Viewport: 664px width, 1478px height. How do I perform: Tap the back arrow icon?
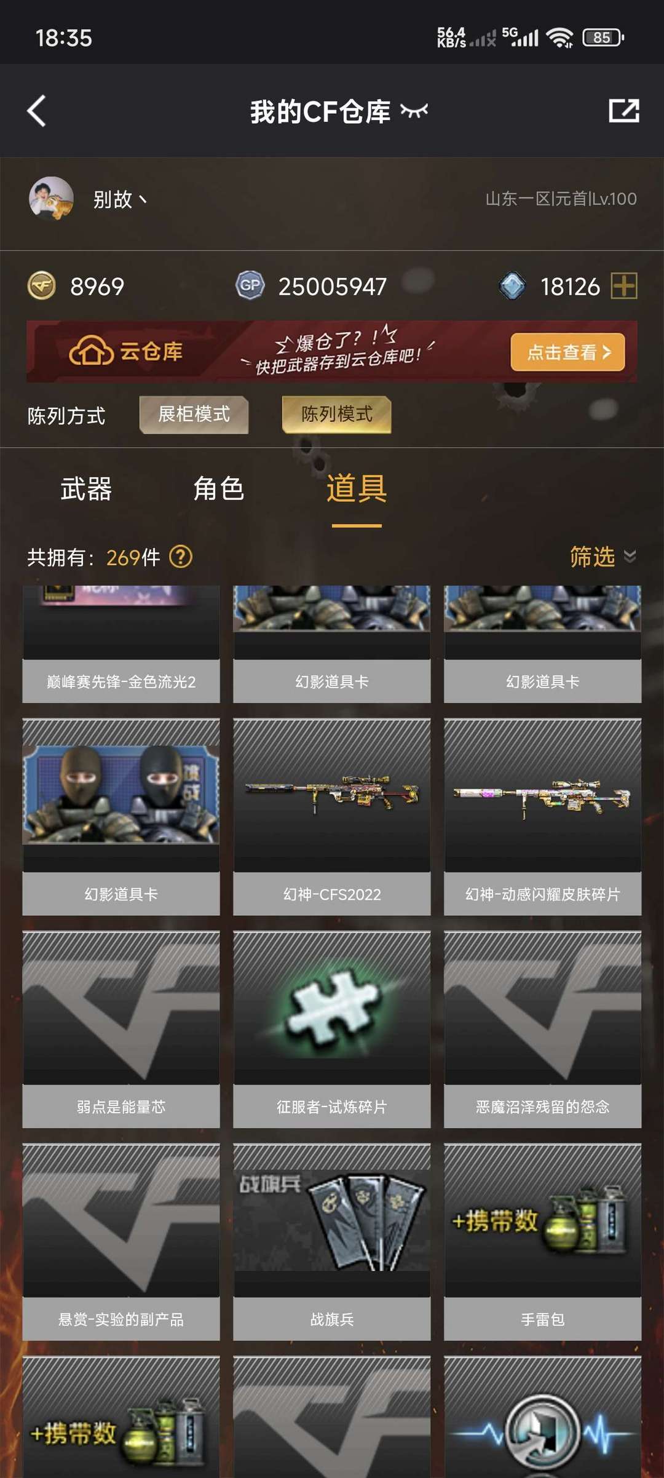coord(37,111)
